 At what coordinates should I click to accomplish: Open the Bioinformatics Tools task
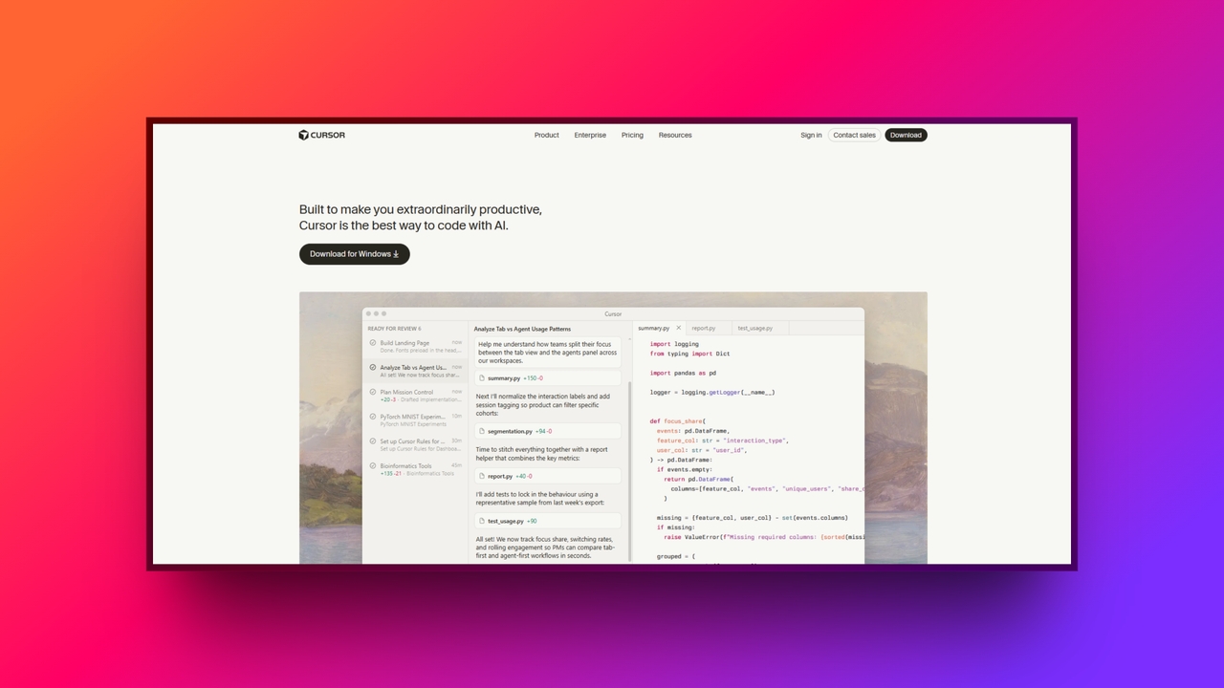(415, 470)
